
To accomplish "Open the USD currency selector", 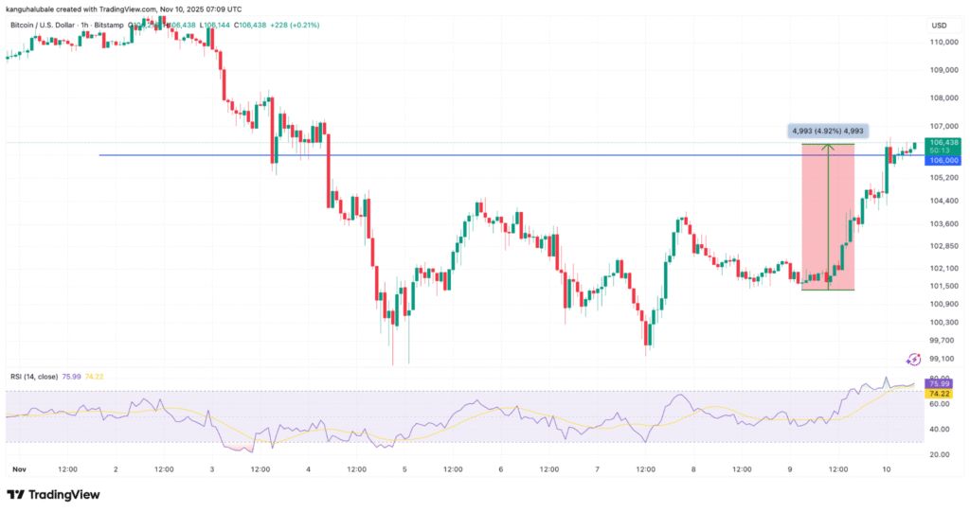I will coord(940,25).
